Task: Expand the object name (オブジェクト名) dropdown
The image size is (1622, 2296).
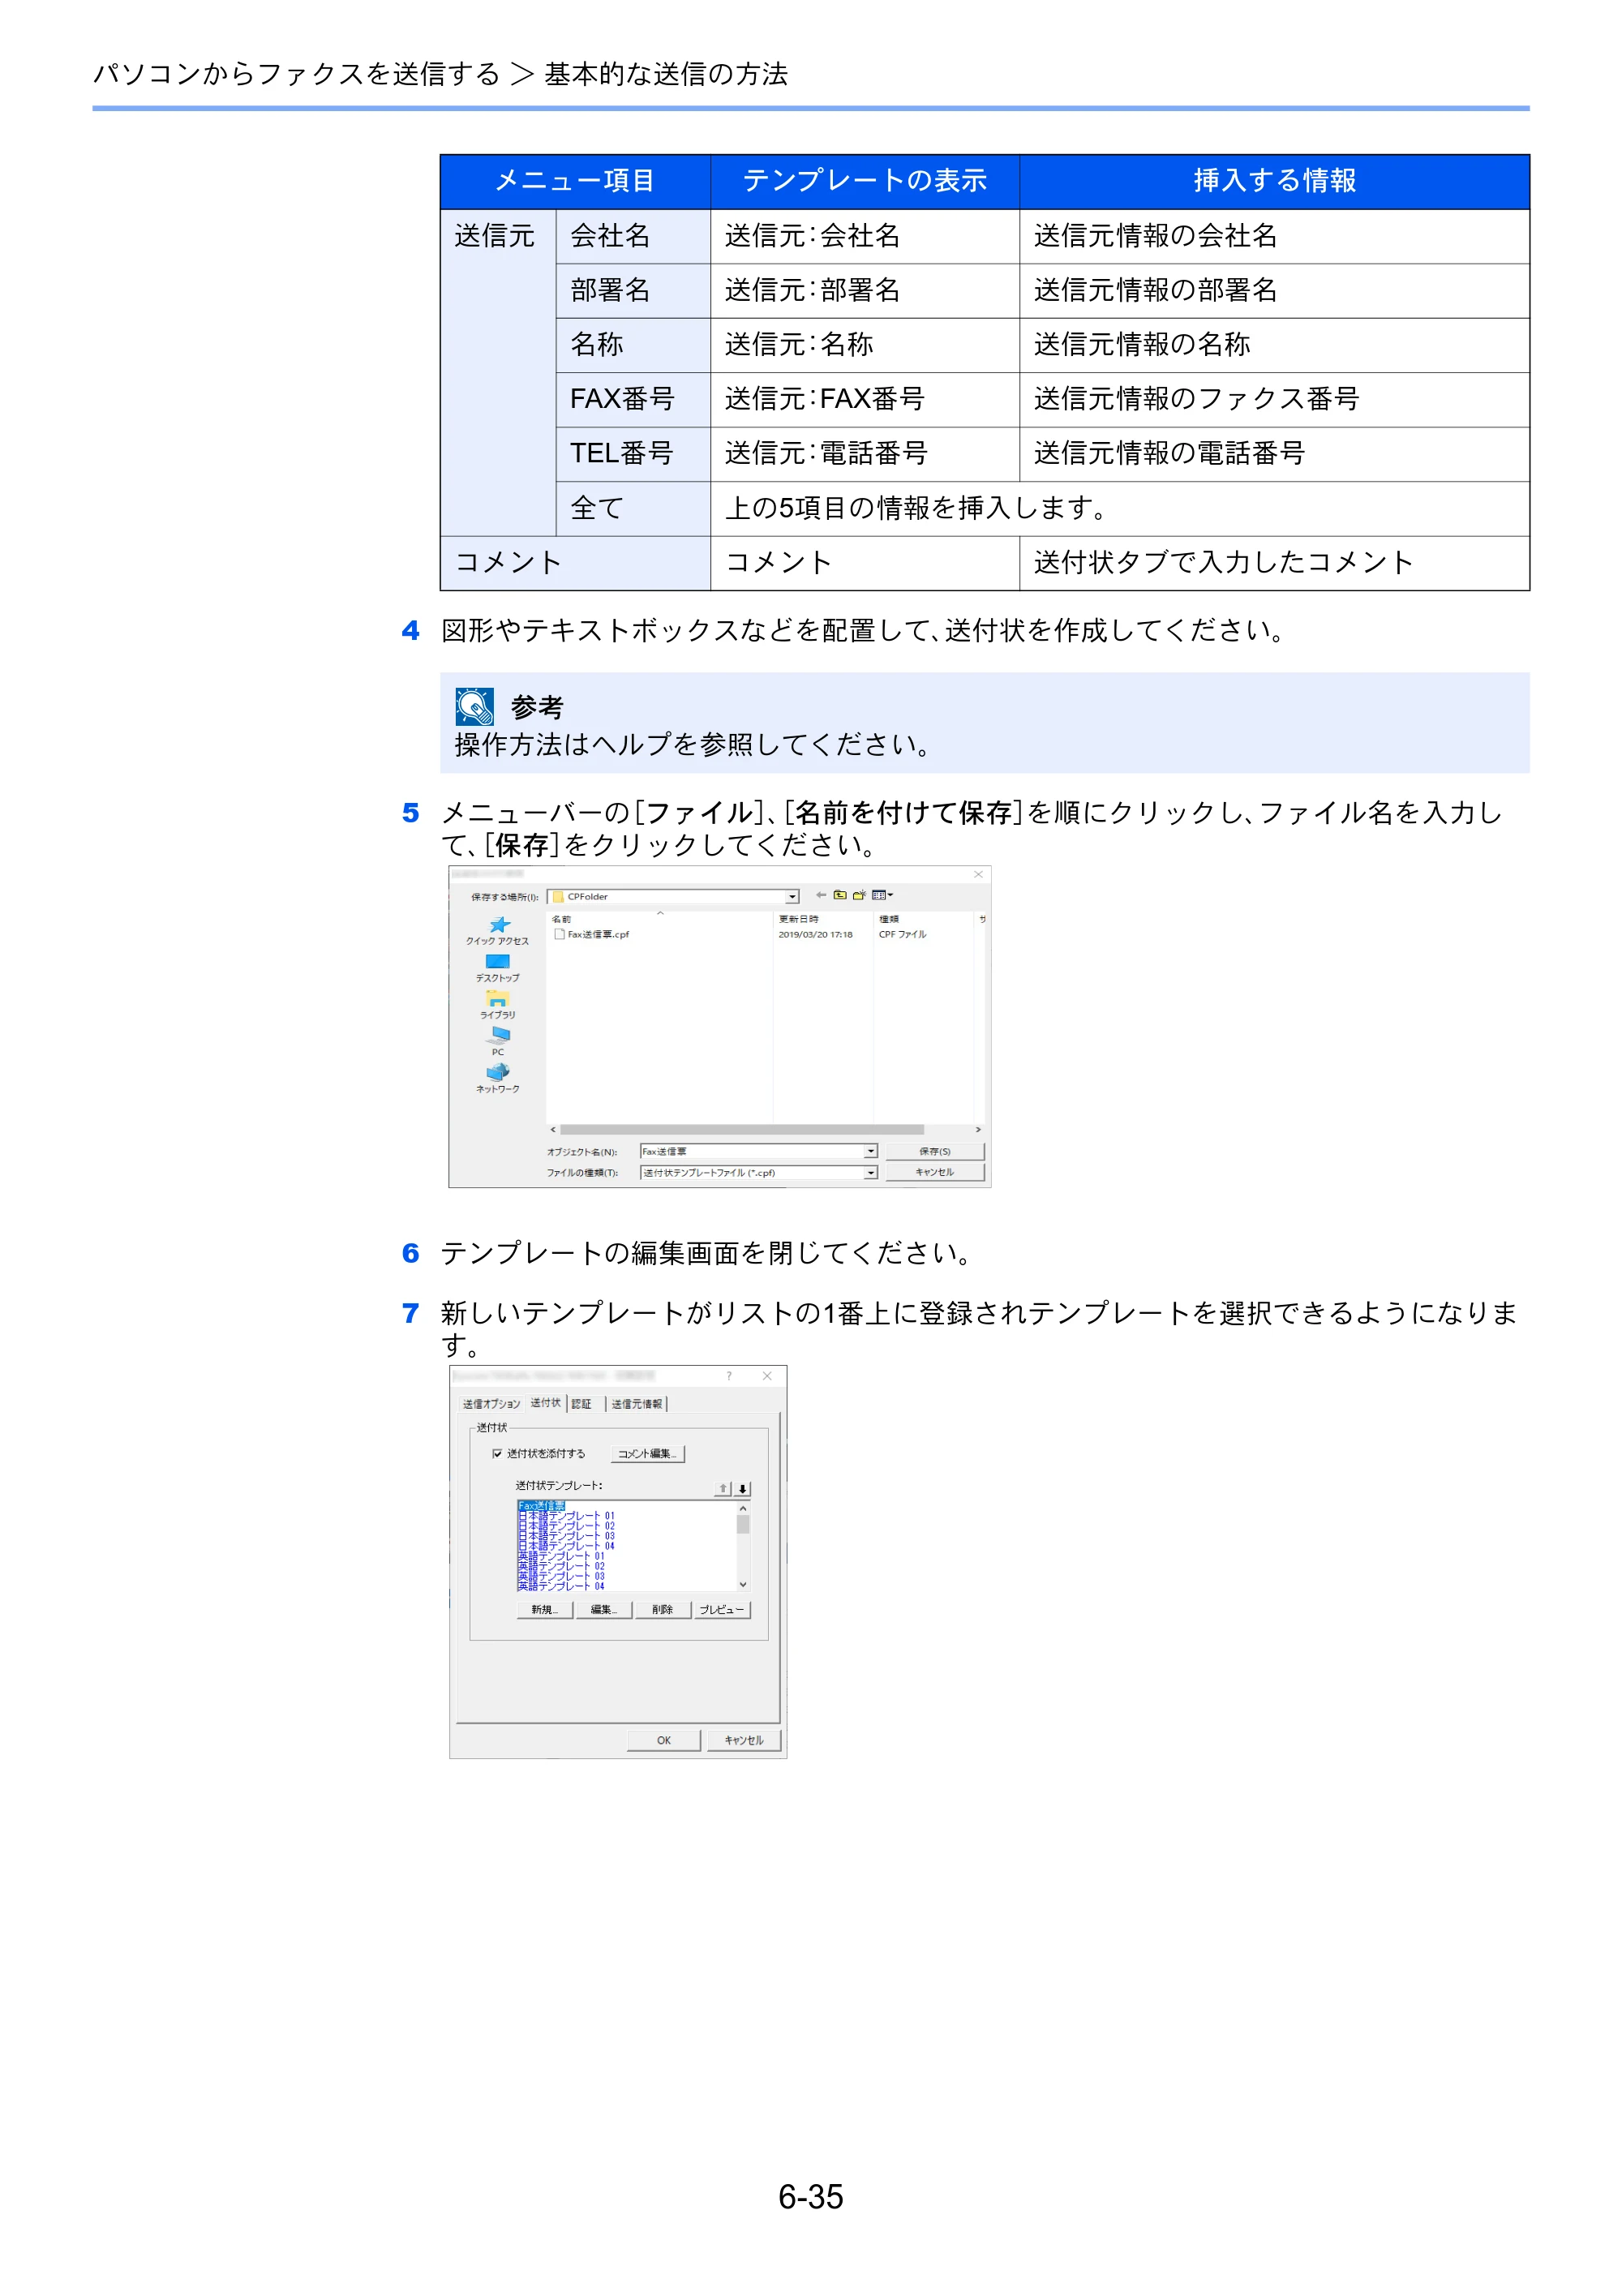Action: (871, 1151)
